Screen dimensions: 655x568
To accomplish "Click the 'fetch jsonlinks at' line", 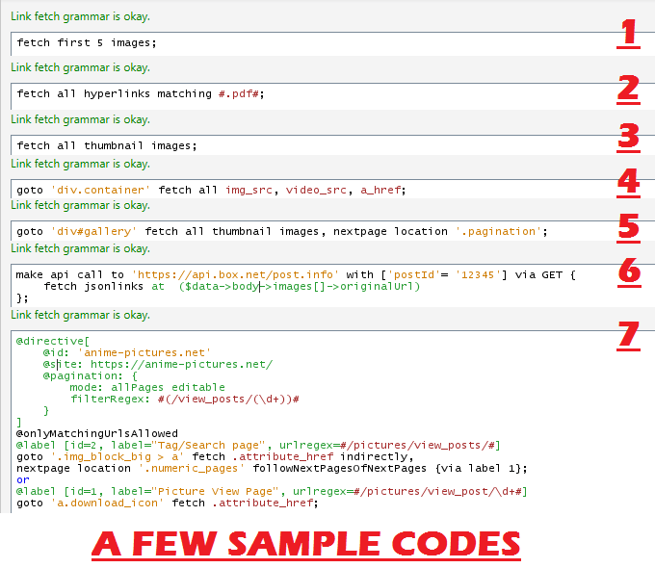I will pyautogui.click(x=232, y=287).
